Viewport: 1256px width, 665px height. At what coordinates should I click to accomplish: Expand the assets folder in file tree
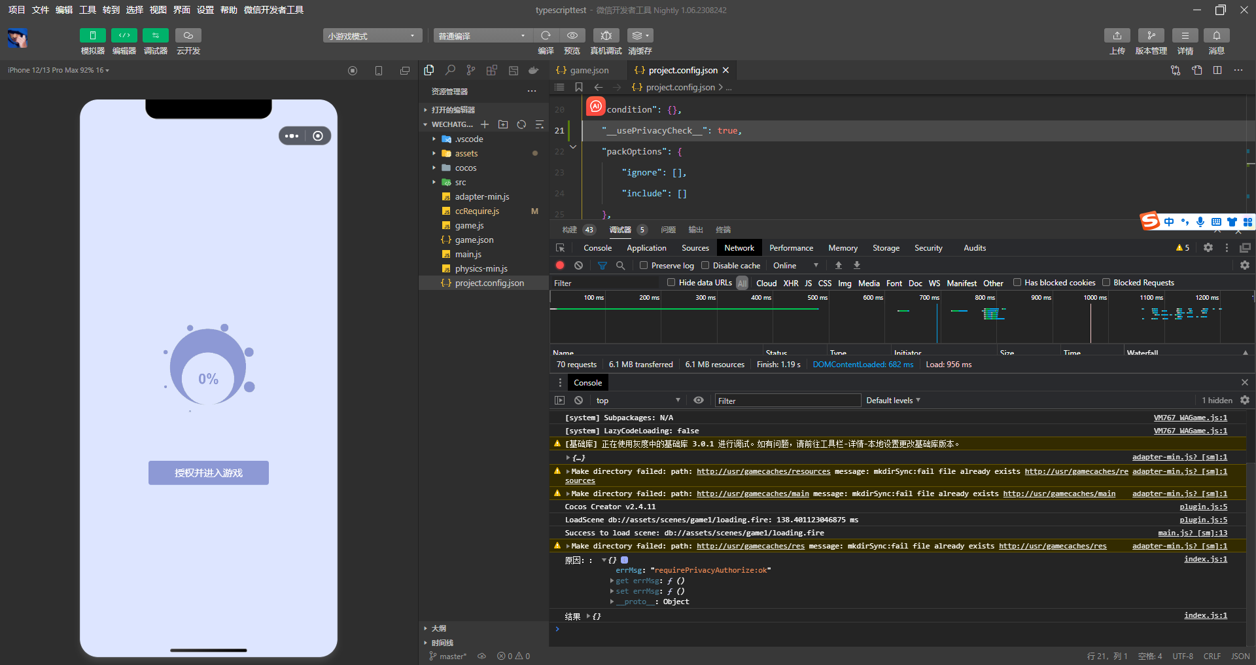click(466, 153)
